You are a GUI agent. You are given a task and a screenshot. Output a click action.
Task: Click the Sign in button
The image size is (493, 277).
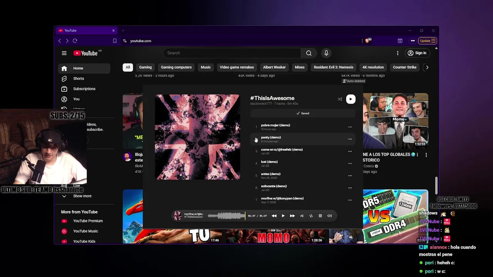tap(417, 53)
